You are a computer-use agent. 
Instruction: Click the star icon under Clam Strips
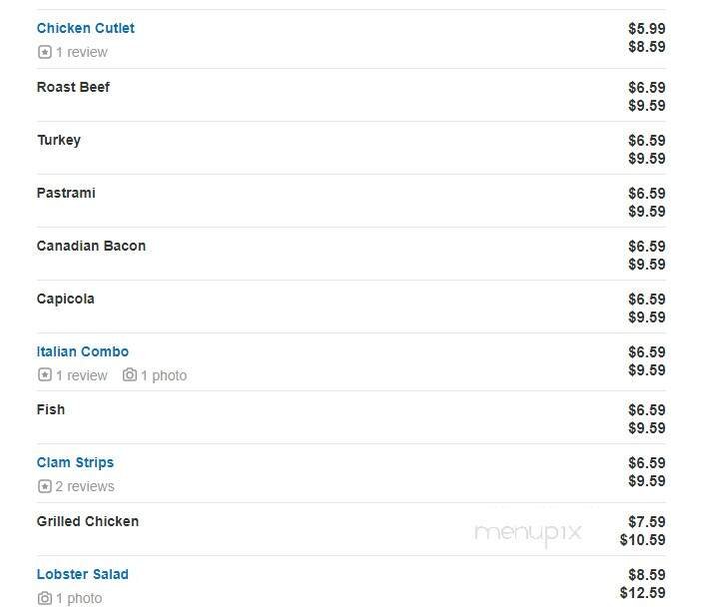[x=44, y=486]
